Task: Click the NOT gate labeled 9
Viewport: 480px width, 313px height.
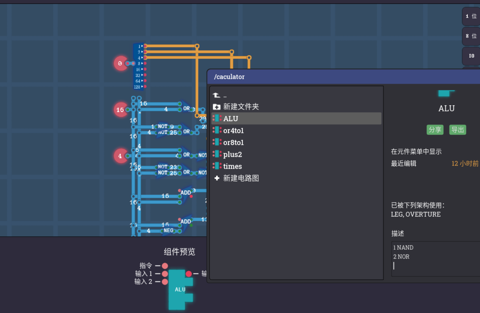Action: click(162, 126)
